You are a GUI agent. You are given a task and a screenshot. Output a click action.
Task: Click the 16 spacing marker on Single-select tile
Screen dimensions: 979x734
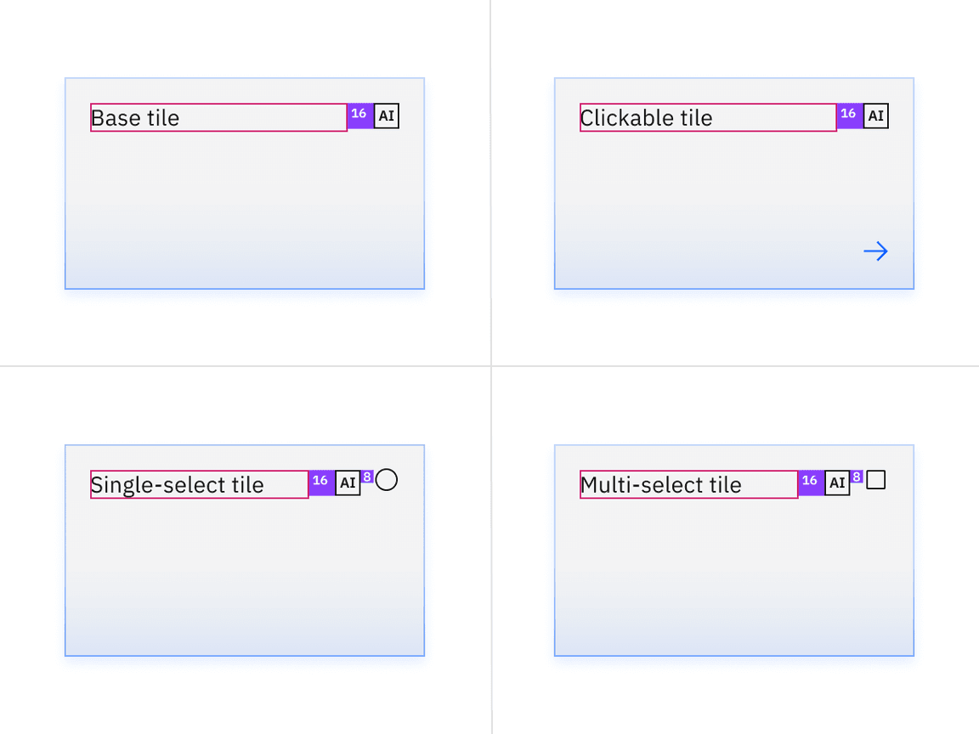click(321, 483)
